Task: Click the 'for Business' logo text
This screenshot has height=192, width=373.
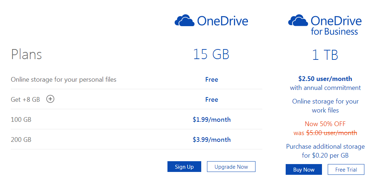Action: (x=334, y=32)
